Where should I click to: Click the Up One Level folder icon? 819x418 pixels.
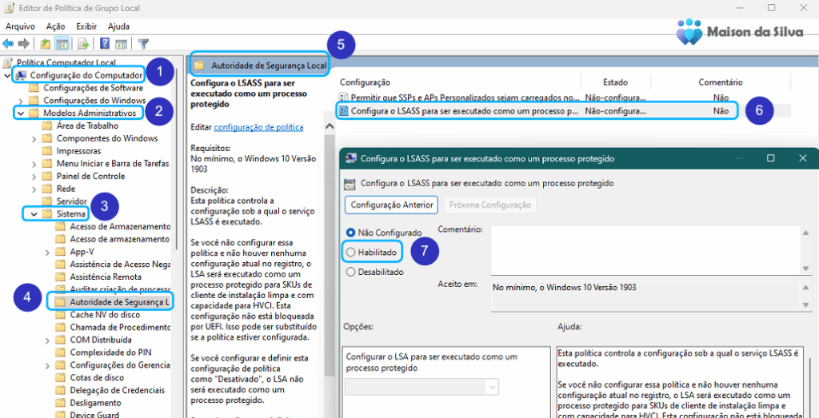click(x=46, y=43)
